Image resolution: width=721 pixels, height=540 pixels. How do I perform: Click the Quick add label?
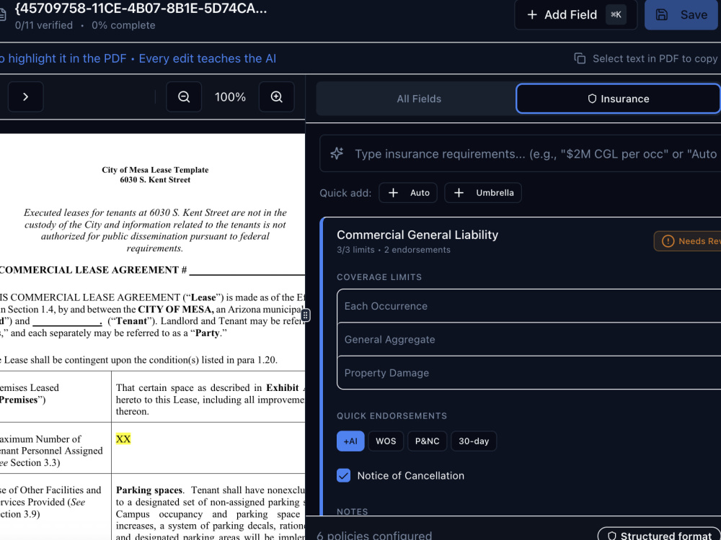[x=345, y=193]
